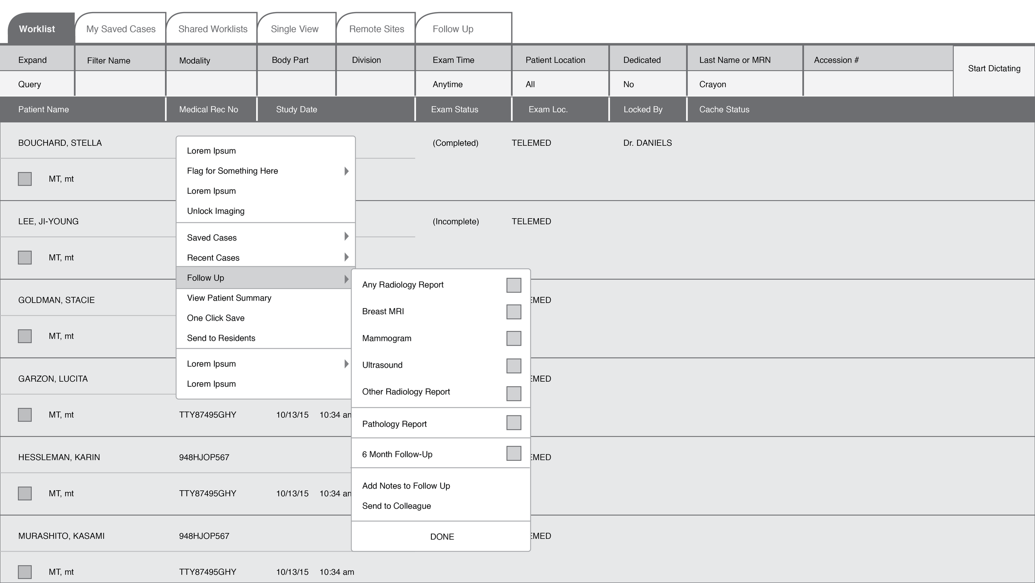Viewport: 1035px width, 583px height.
Task: Check the MT box under LEE, JI-YOUNG
Action: tap(25, 258)
